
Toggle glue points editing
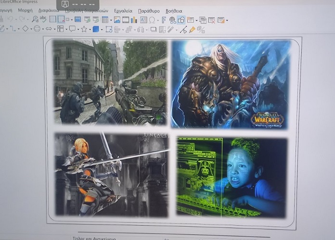(x=192, y=30)
